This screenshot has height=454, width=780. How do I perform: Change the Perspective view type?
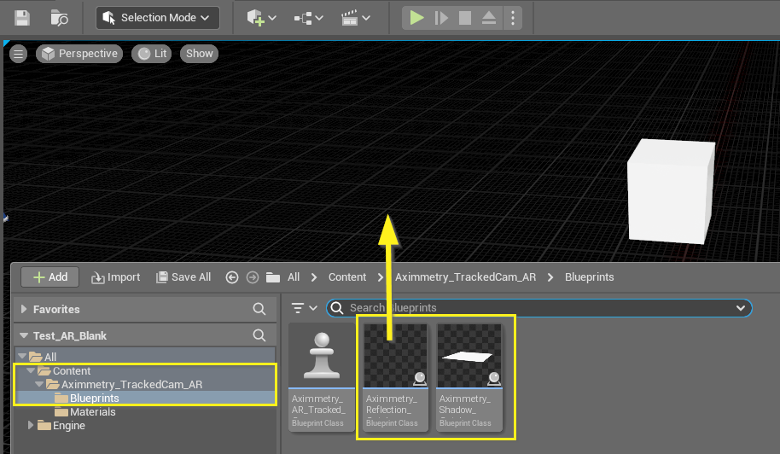(79, 54)
